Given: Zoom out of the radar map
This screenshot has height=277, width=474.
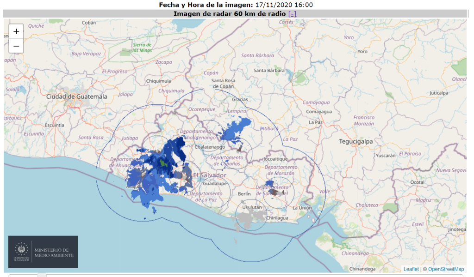Looking at the screenshot, I should click(x=16, y=46).
